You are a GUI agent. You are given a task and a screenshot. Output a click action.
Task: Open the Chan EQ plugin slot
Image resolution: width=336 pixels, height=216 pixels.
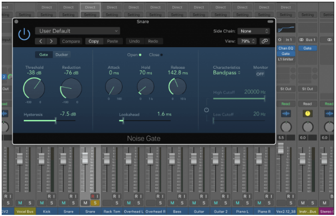pos(286,48)
